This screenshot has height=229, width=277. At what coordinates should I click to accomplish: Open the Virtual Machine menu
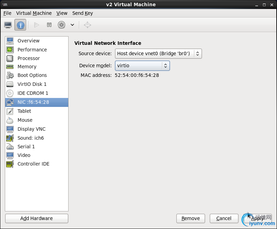point(34,13)
